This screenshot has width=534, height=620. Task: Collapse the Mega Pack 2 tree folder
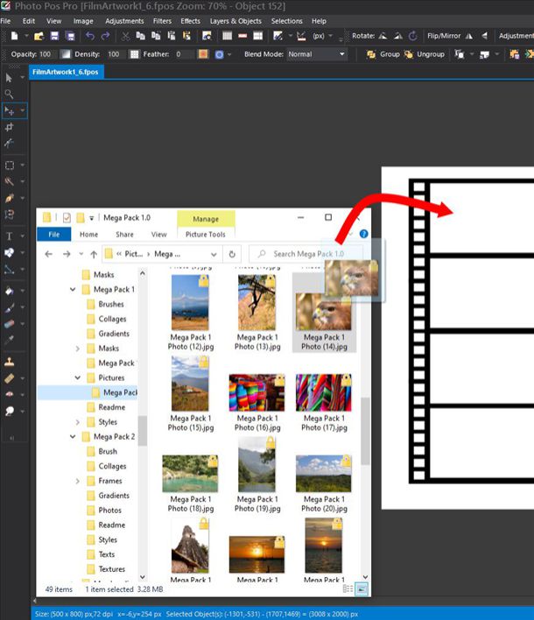[x=73, y=436]
